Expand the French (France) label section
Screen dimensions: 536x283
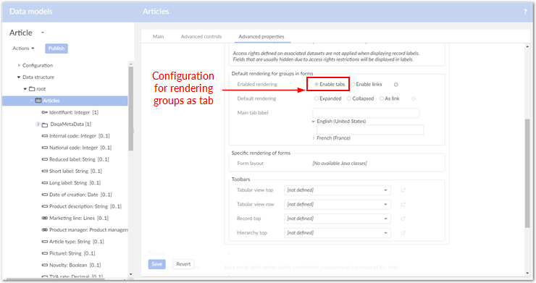(x=314, y=138)
